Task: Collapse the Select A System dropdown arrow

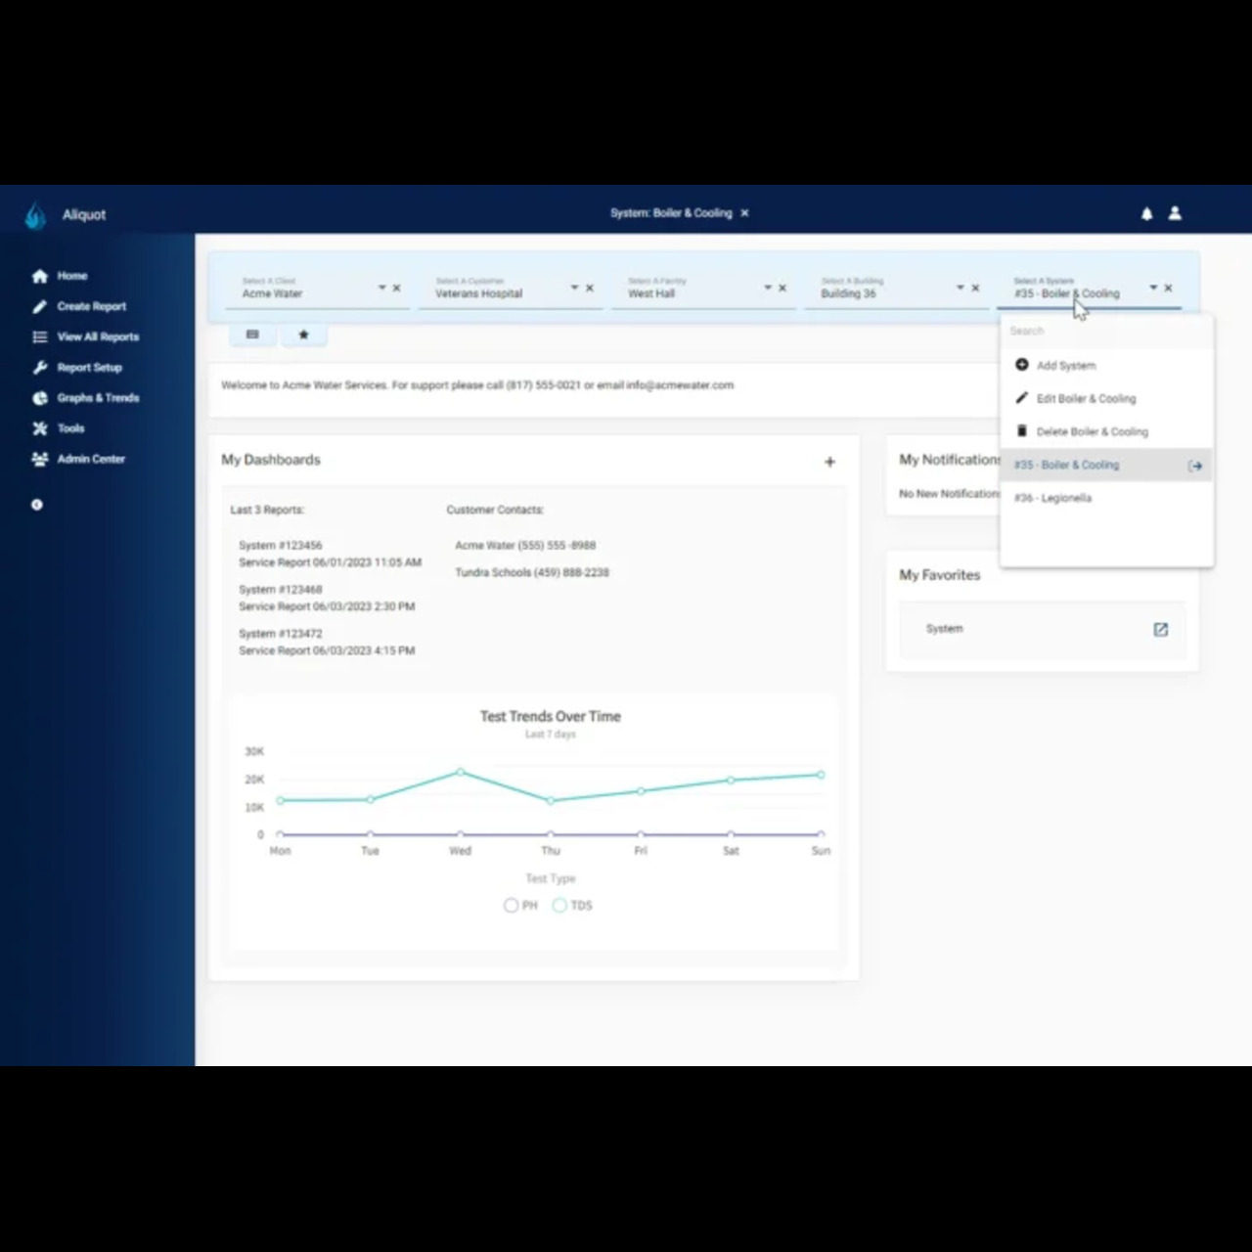Action: 1153,288
